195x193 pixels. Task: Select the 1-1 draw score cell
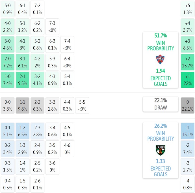pyautogui.click(x=22, y=105)
